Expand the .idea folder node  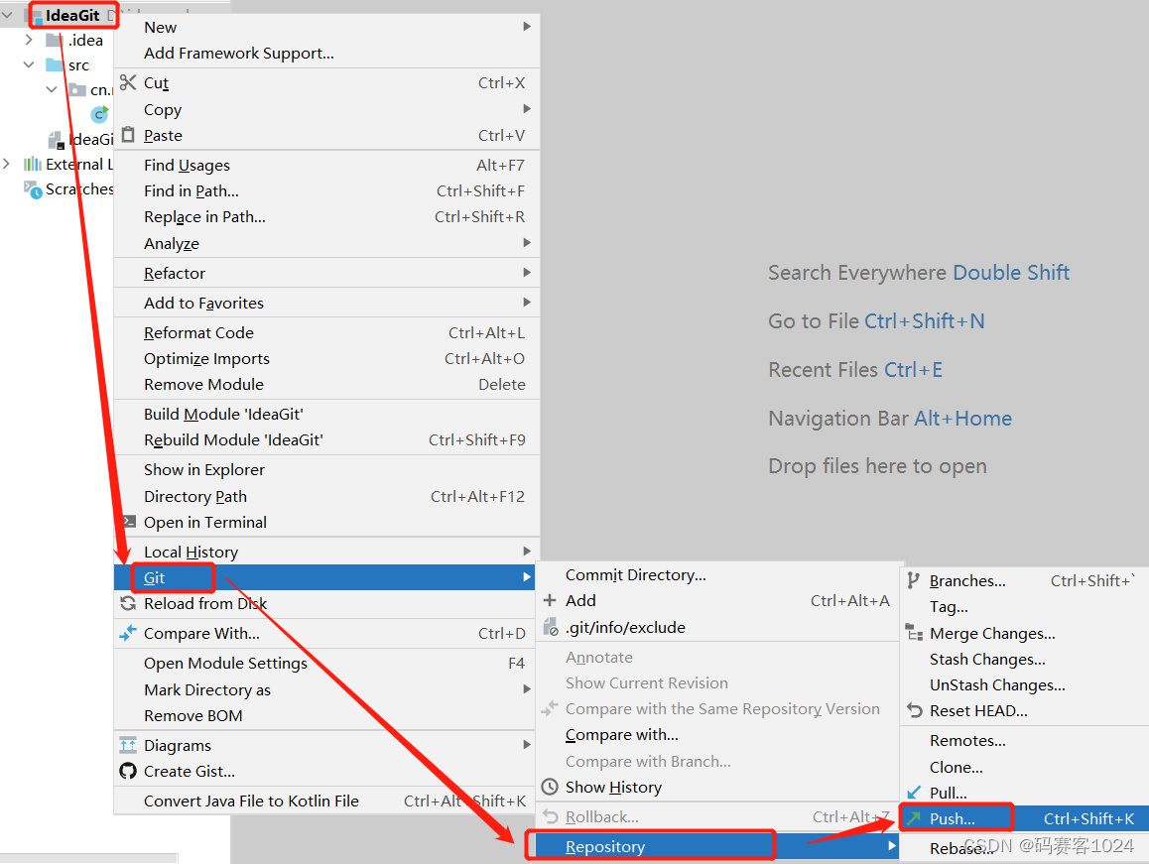pos(29,40)
